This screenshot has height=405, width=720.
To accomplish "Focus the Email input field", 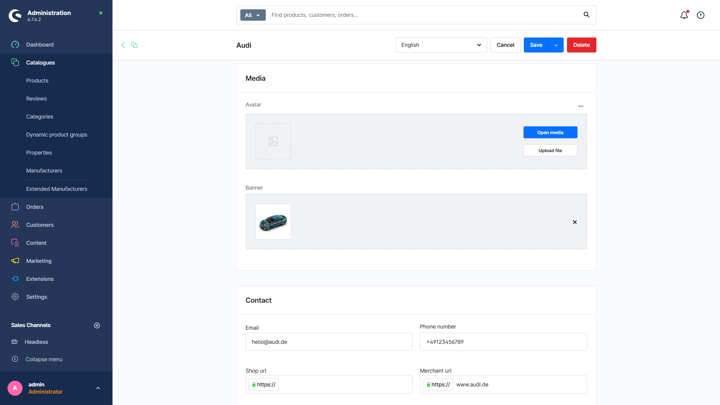I will (329, 342).
